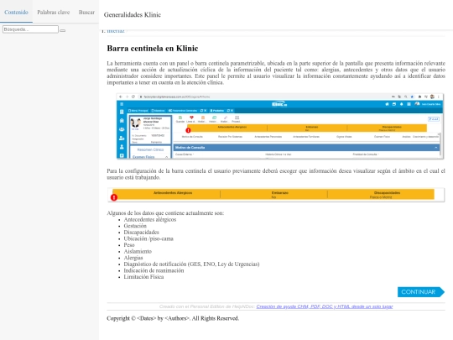The image size is (453, 340).
Task: Click the 'Discapacidades' list item
Action: coord(141,233)
